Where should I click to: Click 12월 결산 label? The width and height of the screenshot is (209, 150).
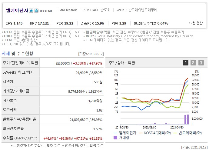(196, 23)
